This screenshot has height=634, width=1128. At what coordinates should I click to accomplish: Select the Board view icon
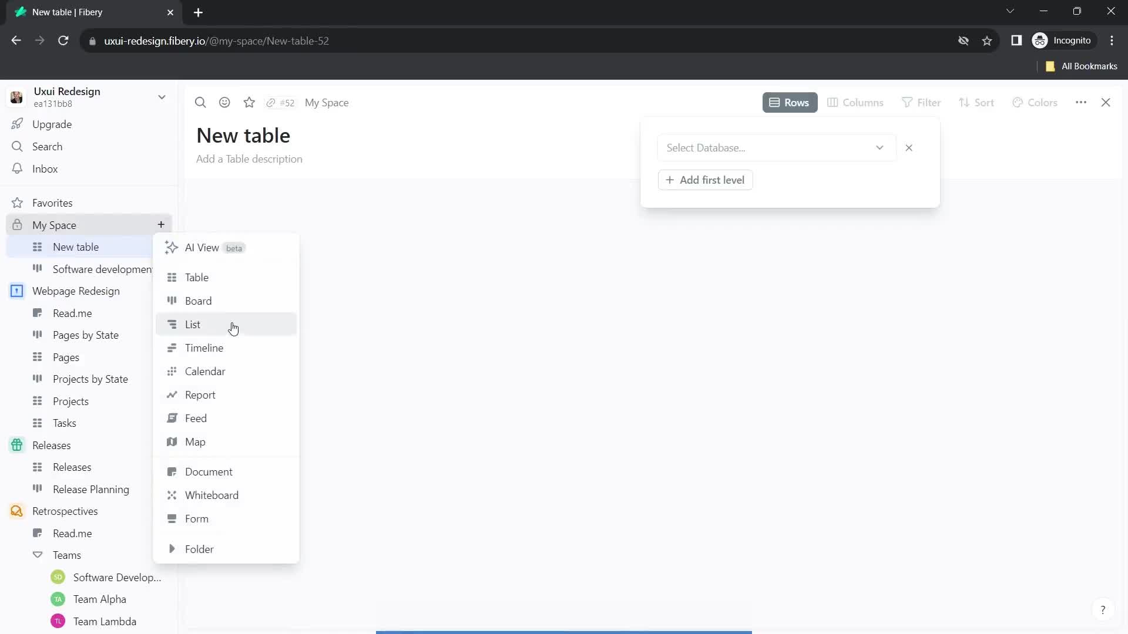coord(172,301)
